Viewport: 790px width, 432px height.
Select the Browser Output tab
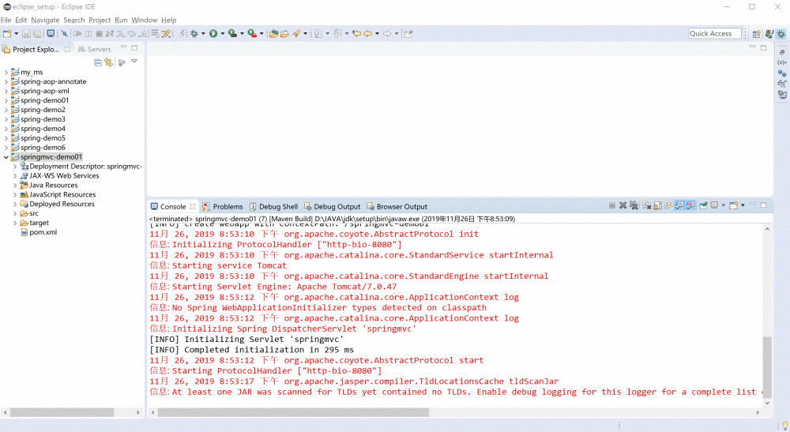[x=397, y=206]
